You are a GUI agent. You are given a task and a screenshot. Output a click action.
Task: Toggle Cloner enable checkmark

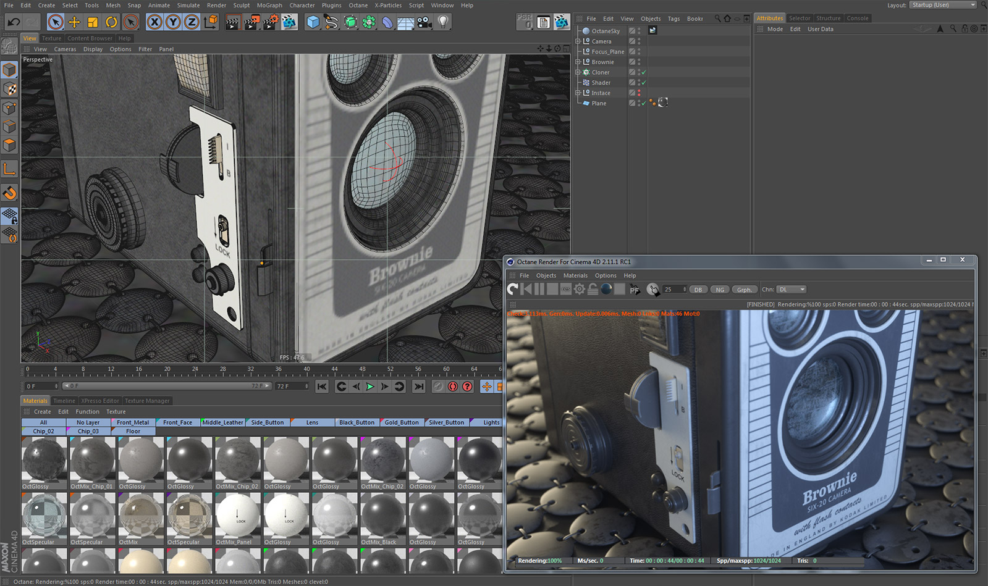(x=644, y=72)
